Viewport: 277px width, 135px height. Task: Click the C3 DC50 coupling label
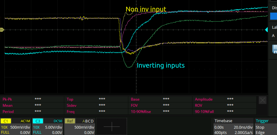tap(58, 121)
